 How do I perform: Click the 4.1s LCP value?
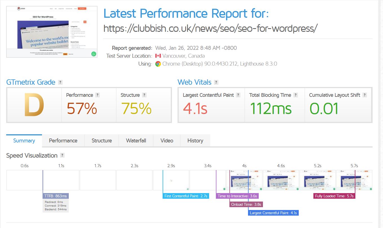(x=195, y=108)
